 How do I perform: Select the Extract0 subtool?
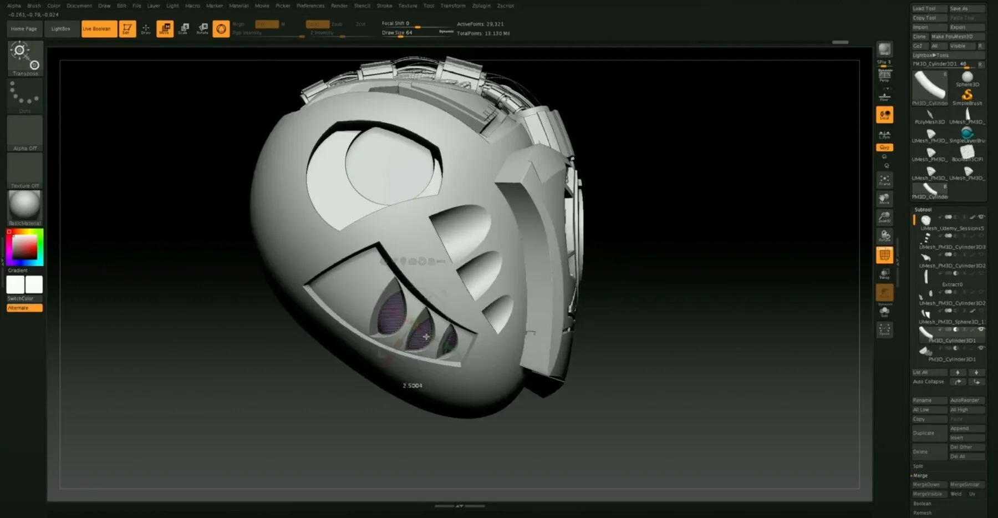(x=949, y=278)
